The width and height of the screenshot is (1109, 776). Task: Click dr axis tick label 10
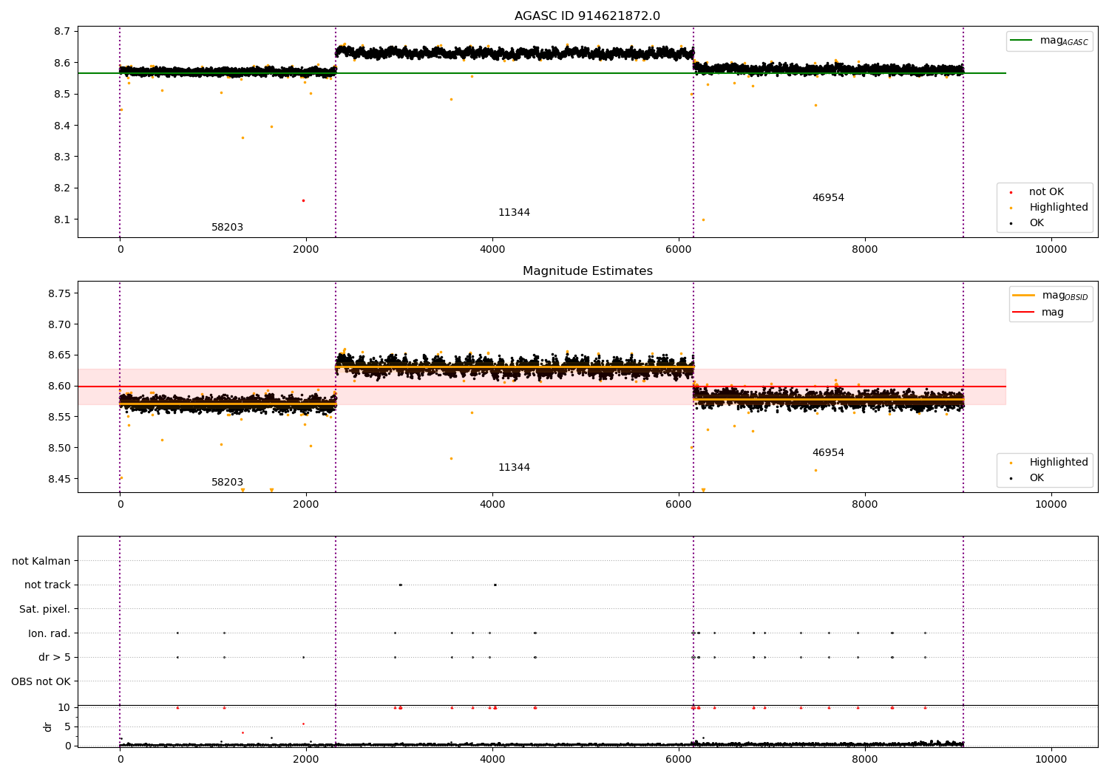click(64, 708)
